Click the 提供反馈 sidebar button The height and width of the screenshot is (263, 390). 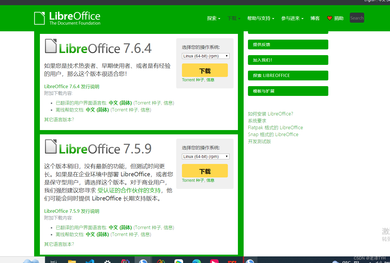click(288, 44)
